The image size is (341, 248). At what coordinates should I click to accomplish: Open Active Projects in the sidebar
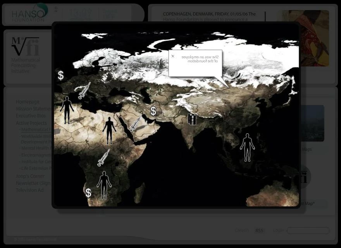click(x=31, y=123)
